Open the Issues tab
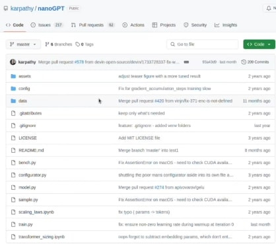The width and height of the screenshot is (276, 244). pos(47,25)
